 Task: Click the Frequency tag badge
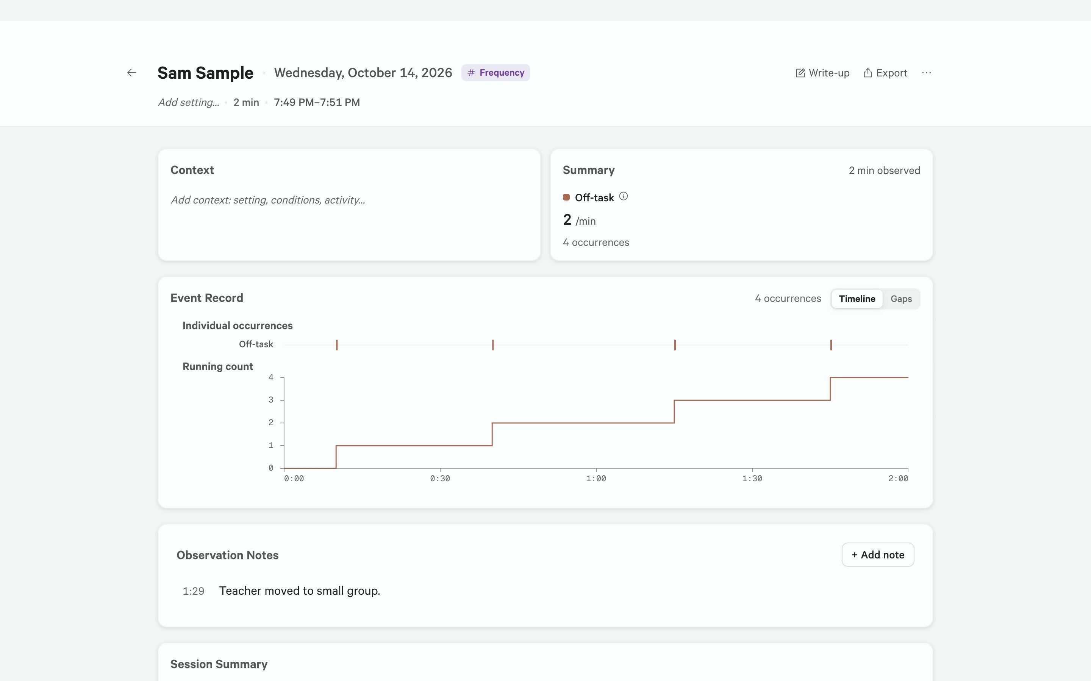pos(495,73)
